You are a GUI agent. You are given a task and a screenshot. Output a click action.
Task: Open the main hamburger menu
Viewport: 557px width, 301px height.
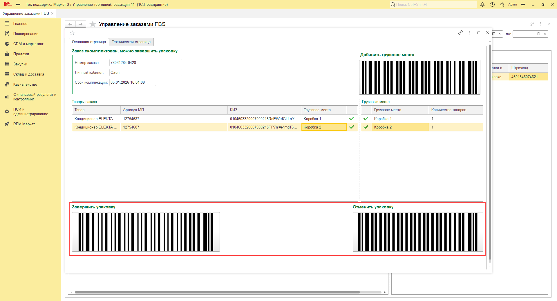pos(18,4)
